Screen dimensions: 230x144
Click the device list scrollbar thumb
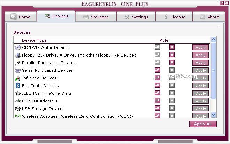pos(213,71)
